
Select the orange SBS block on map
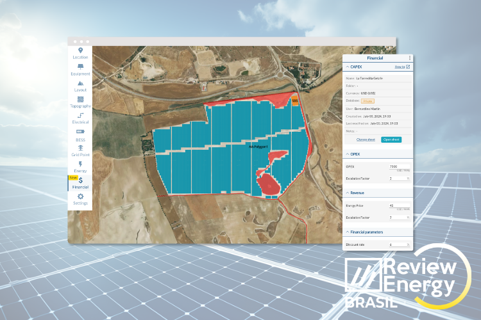pos(295,100)
